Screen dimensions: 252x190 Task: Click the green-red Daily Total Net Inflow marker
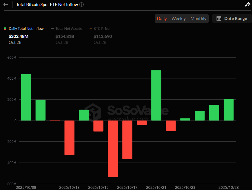click(5, 29)
